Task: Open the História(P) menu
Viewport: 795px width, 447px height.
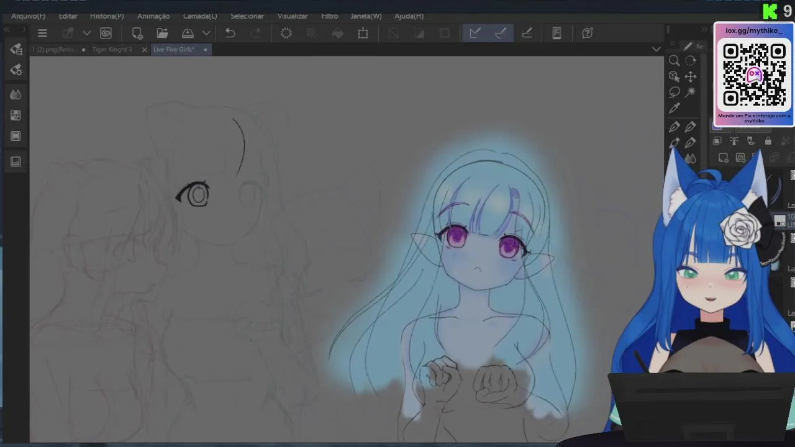Action: click(107, 16)
